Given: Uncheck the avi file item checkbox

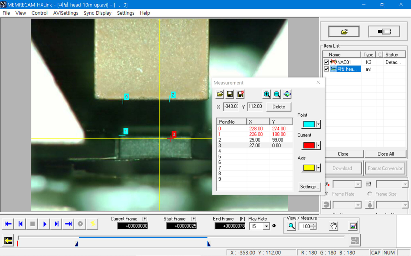Looking at the screenshot, I should click(x=326, y=69).
